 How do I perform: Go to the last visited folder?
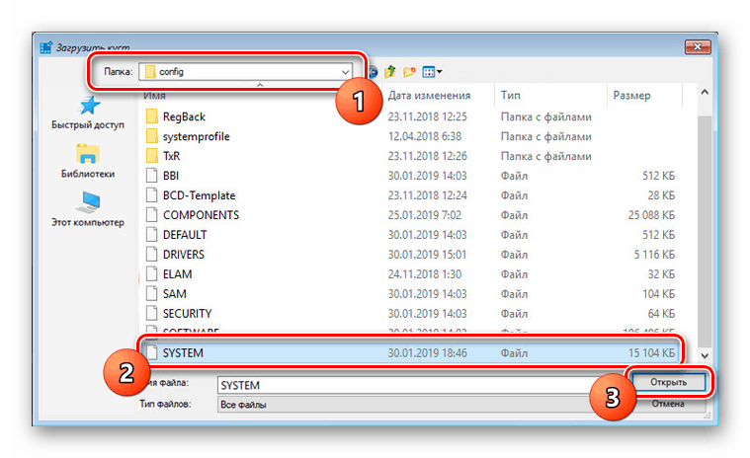pyautogui.click(x=373, y=72)
